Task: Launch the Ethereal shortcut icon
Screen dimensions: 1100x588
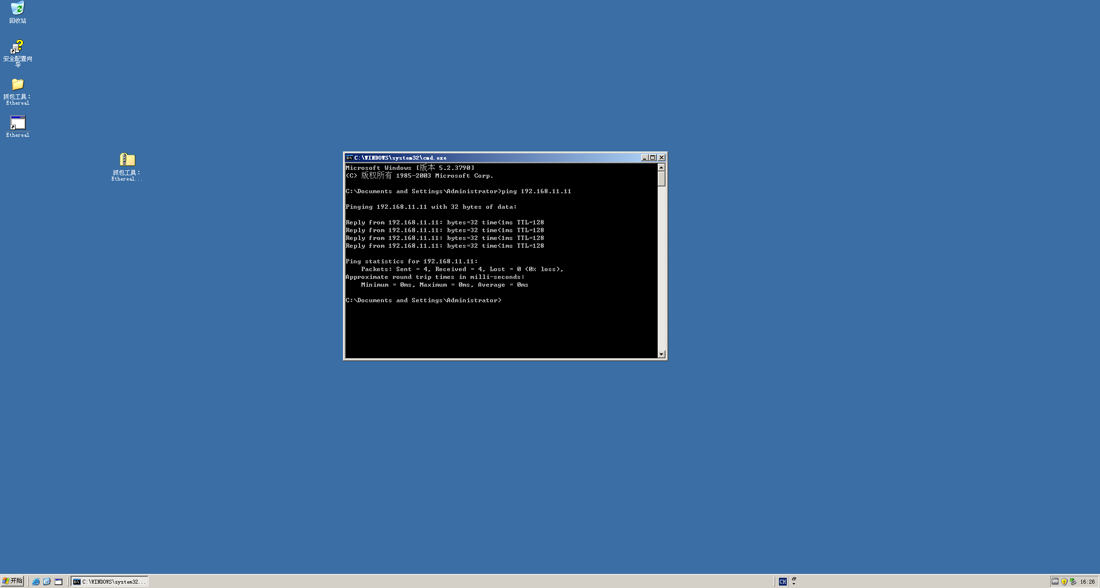Action: (x=18, y=123)
